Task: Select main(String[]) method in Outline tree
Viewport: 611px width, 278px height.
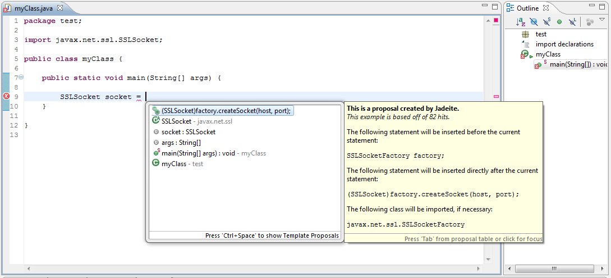Action: (578, 65)
